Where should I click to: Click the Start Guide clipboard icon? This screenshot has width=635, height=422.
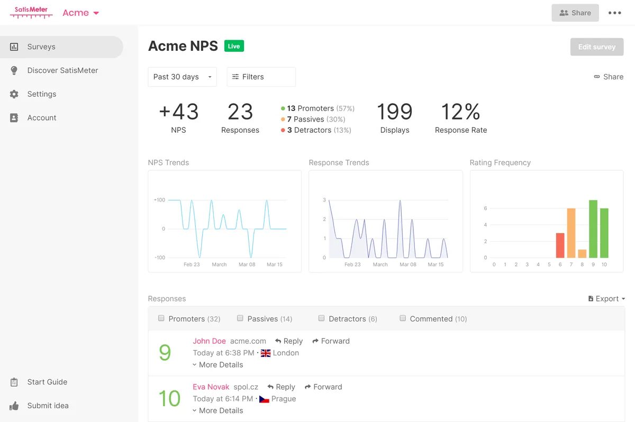pos(14,382)
